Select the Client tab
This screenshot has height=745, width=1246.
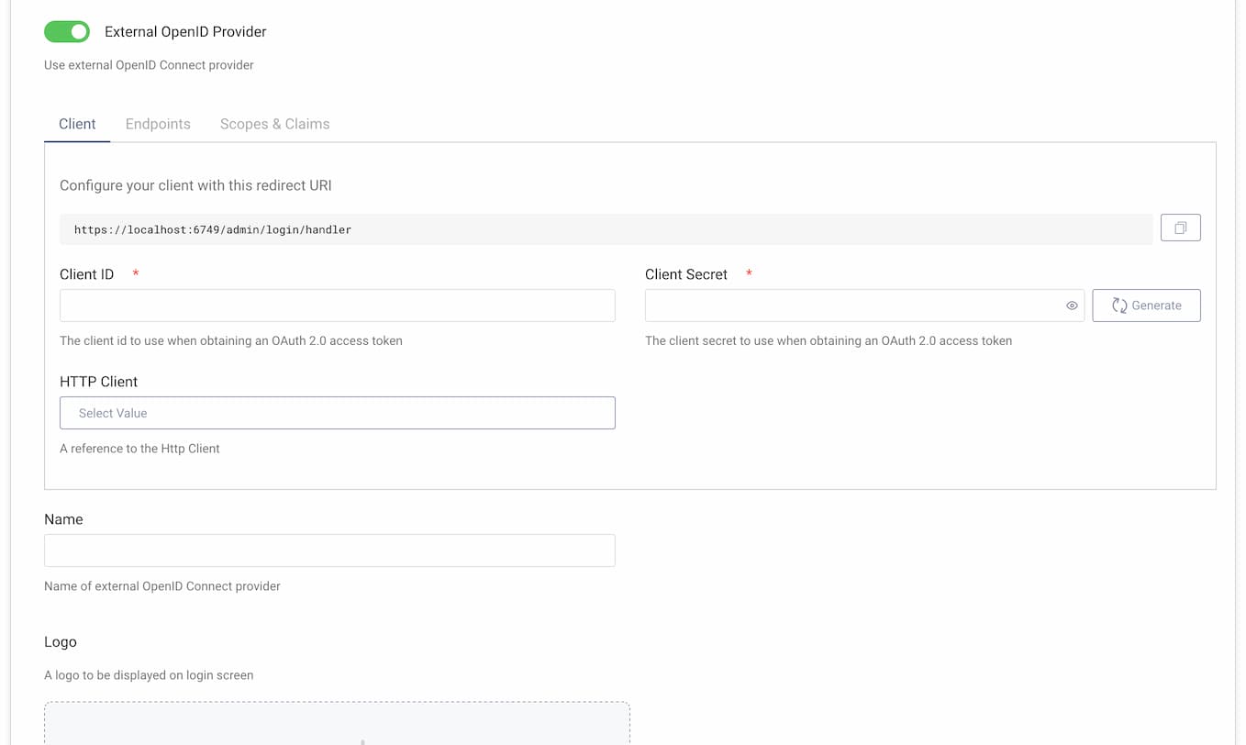(x=77, y=124)
